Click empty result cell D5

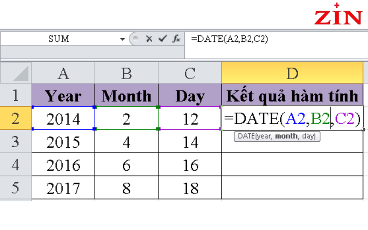tap(292, 188)
